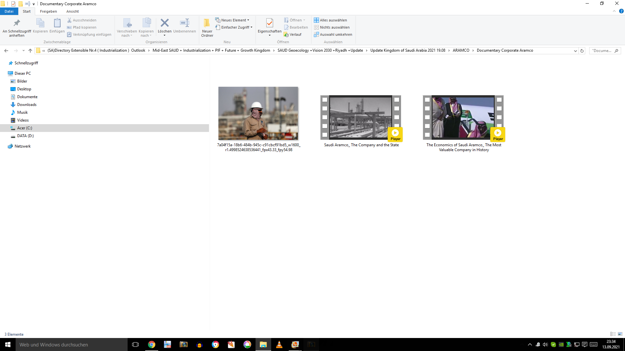Open Videos in navigation pane
This screenshot has width=625, height=351.
(23, 120)
